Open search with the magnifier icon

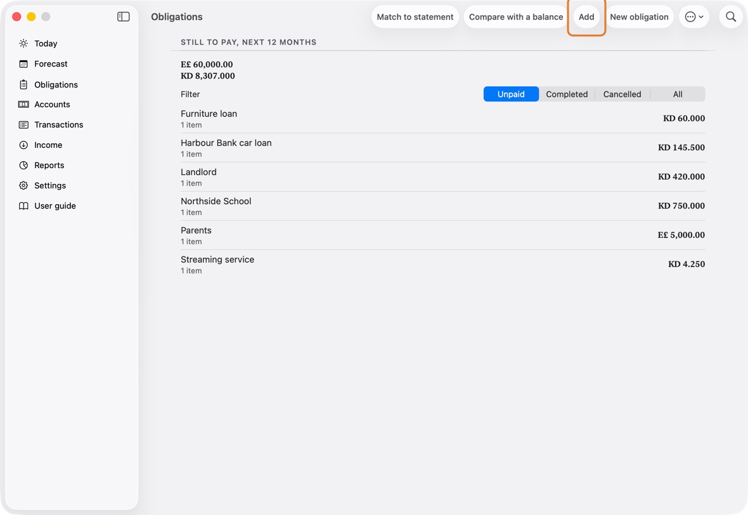coord(731,16)
